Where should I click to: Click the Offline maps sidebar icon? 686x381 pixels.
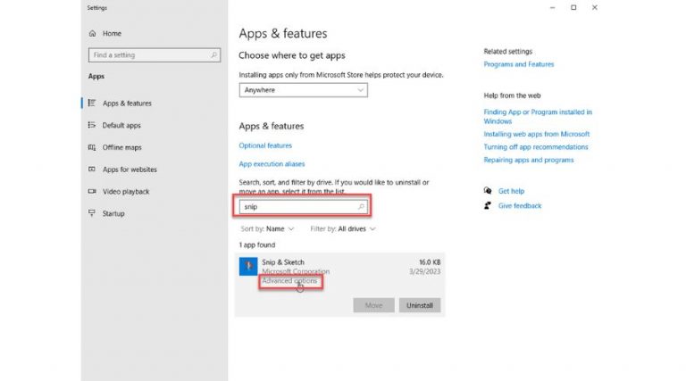[92, 147]
